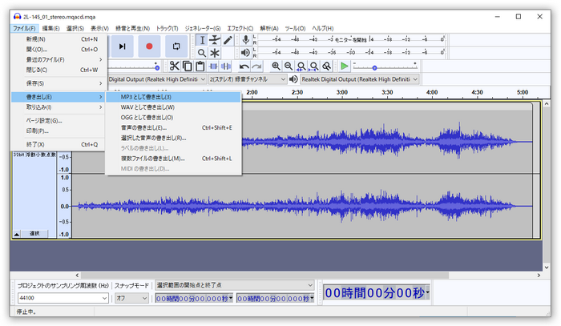Click the track '選択' button
The height and width of the screenshot is (326, 561).
pos(34,233)
